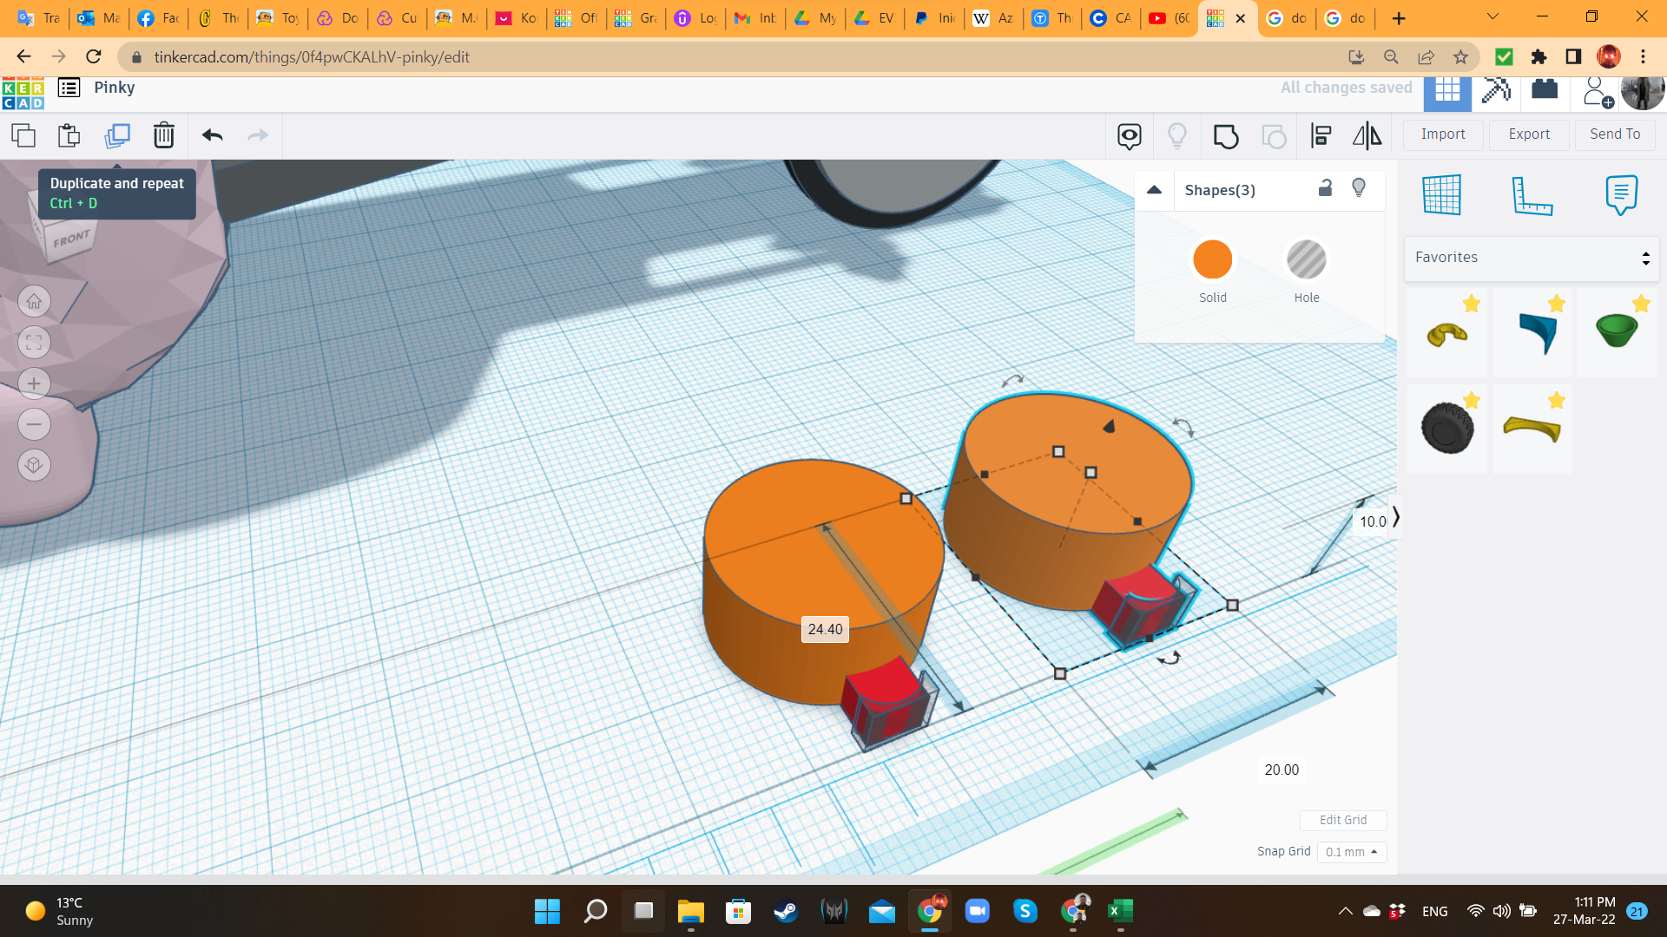Toggle lock on selected shapes
The height and width of the screenshot is (937, 1667).
click(1325, 188)
